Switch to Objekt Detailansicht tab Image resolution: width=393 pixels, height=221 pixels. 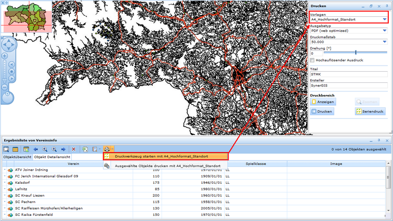pyautogui.click(x=51, y=157)
